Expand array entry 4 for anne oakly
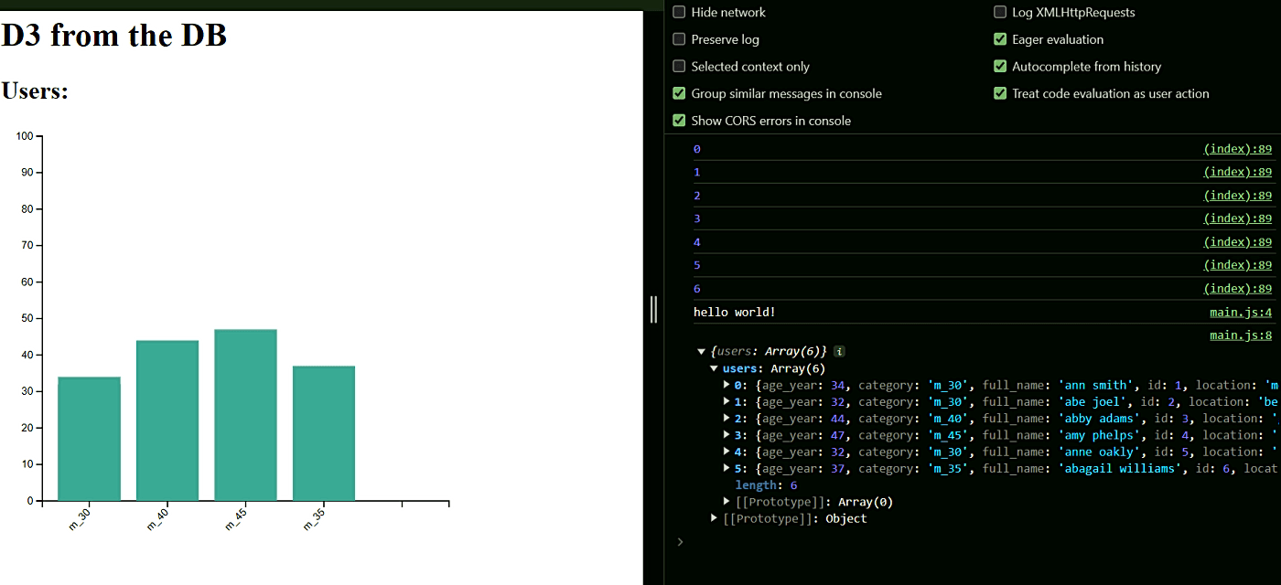The image size is (1281, 585). (x=727, y=452)
